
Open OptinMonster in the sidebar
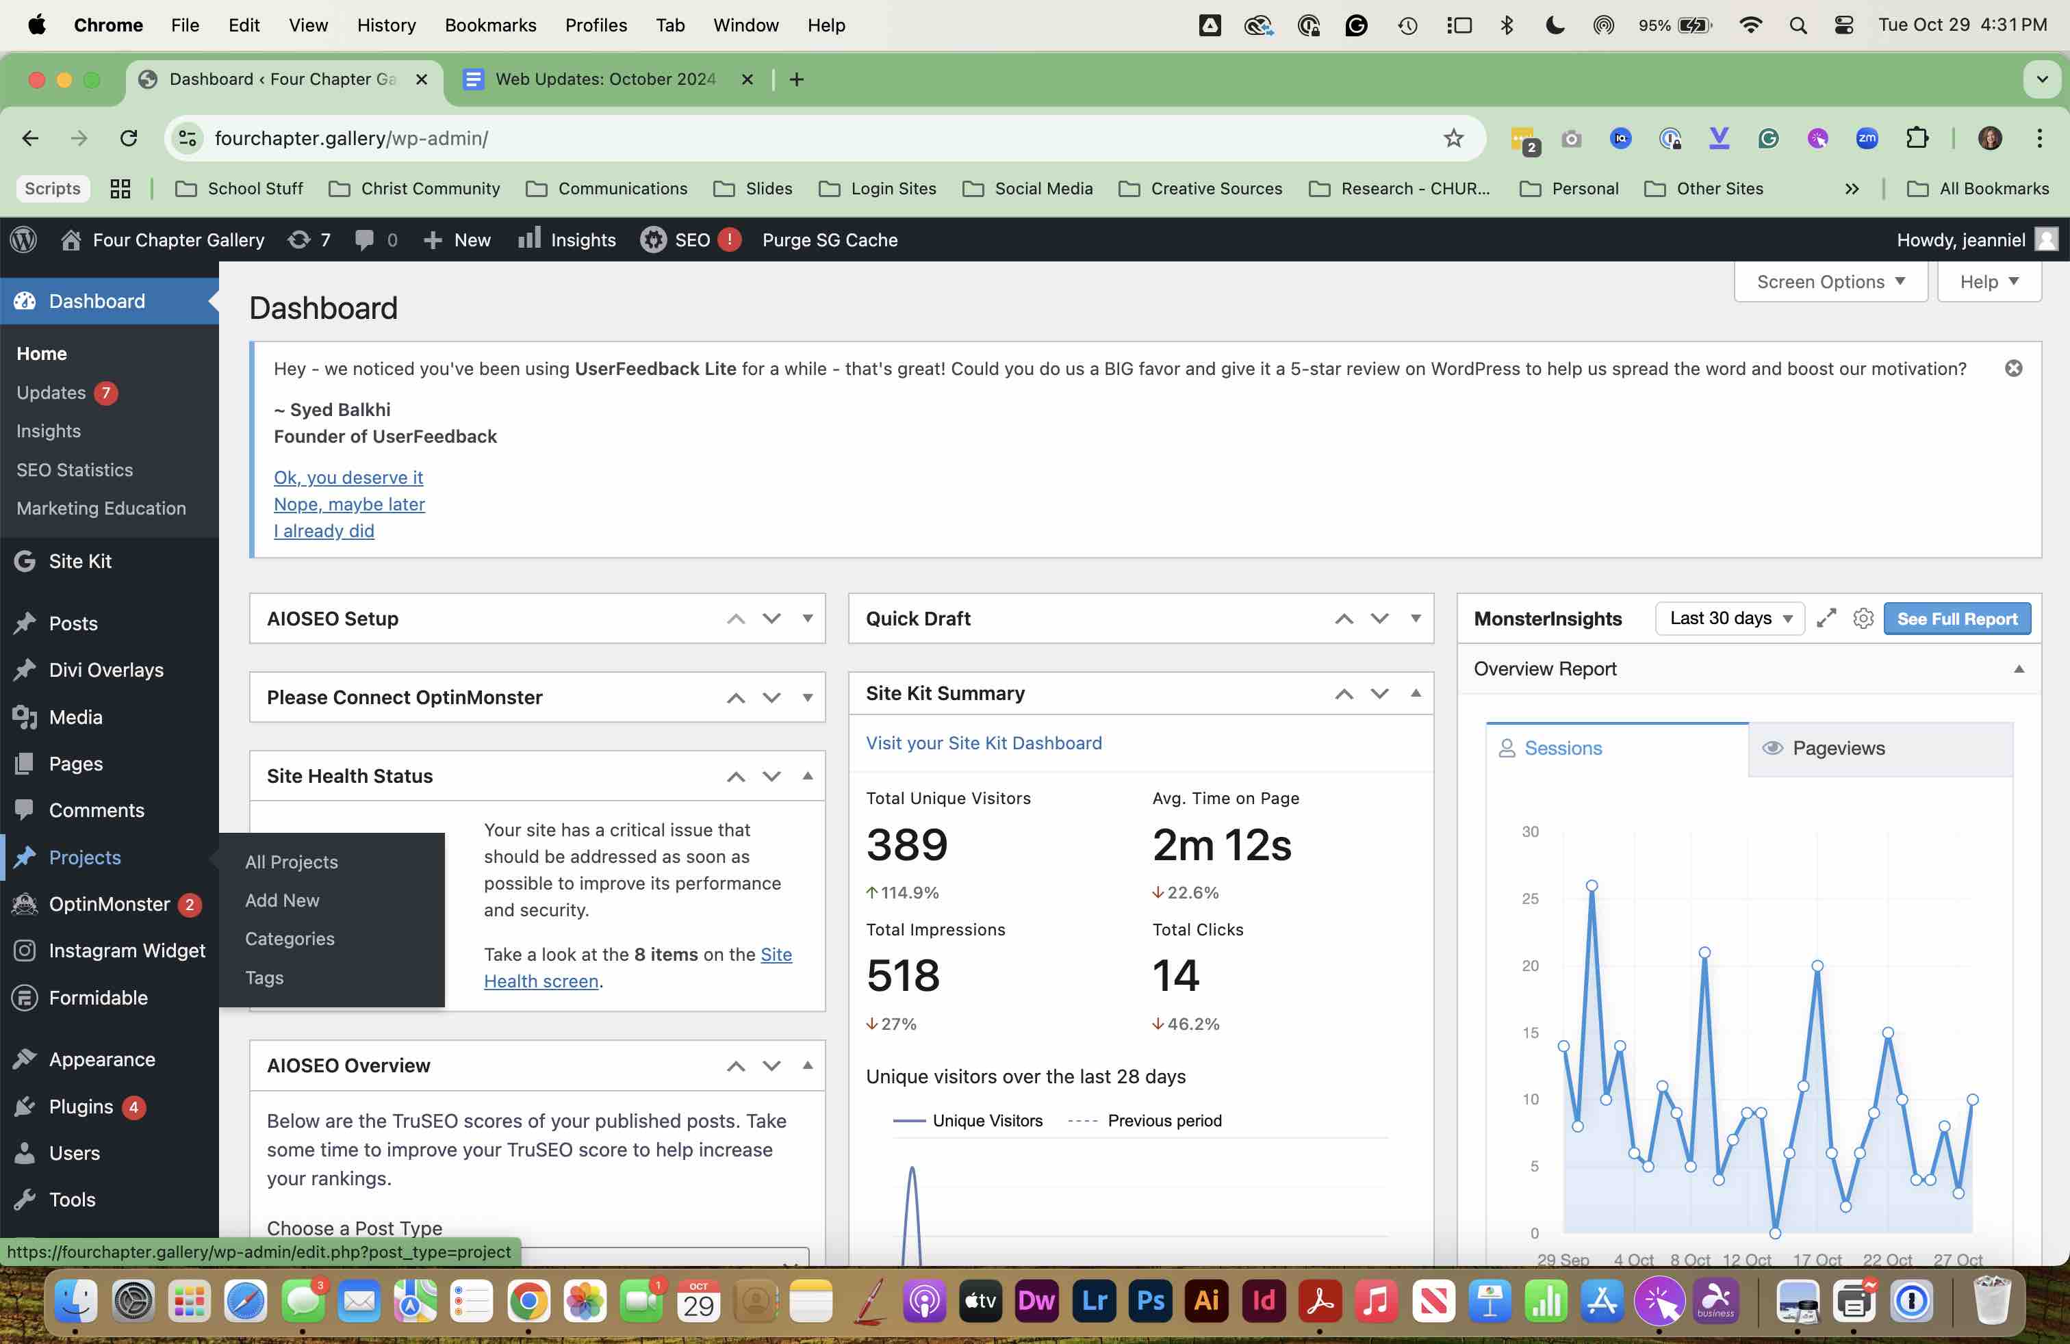coord(110,904)
